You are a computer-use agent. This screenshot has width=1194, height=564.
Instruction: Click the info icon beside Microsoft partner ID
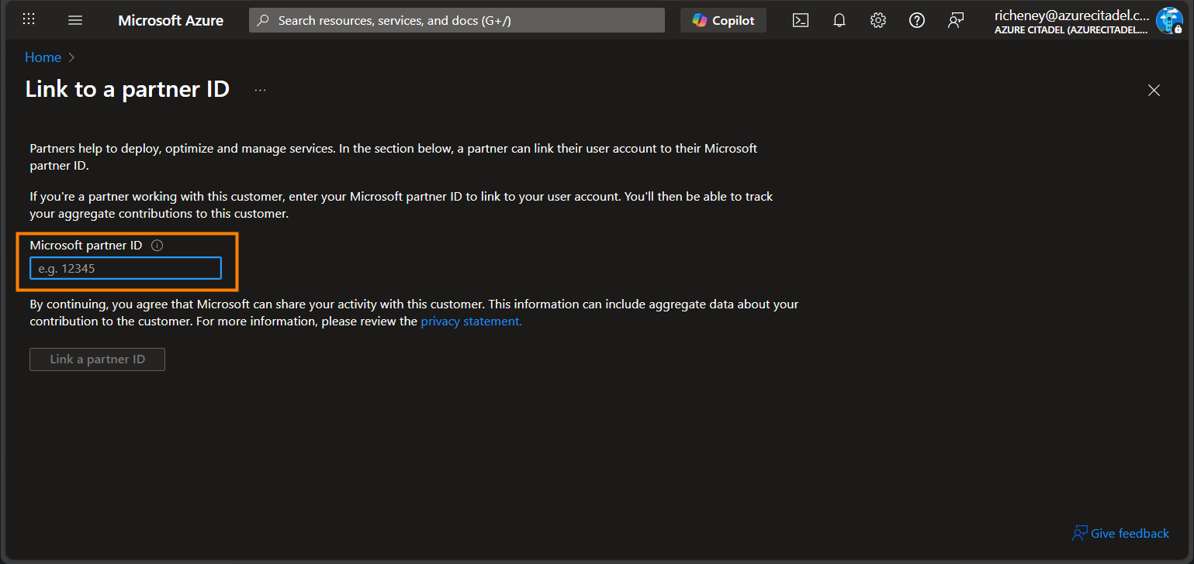pos(157,246)
